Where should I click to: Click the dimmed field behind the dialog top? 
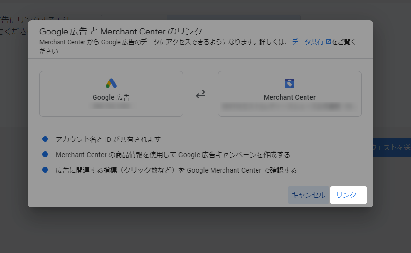click(201, 17)
